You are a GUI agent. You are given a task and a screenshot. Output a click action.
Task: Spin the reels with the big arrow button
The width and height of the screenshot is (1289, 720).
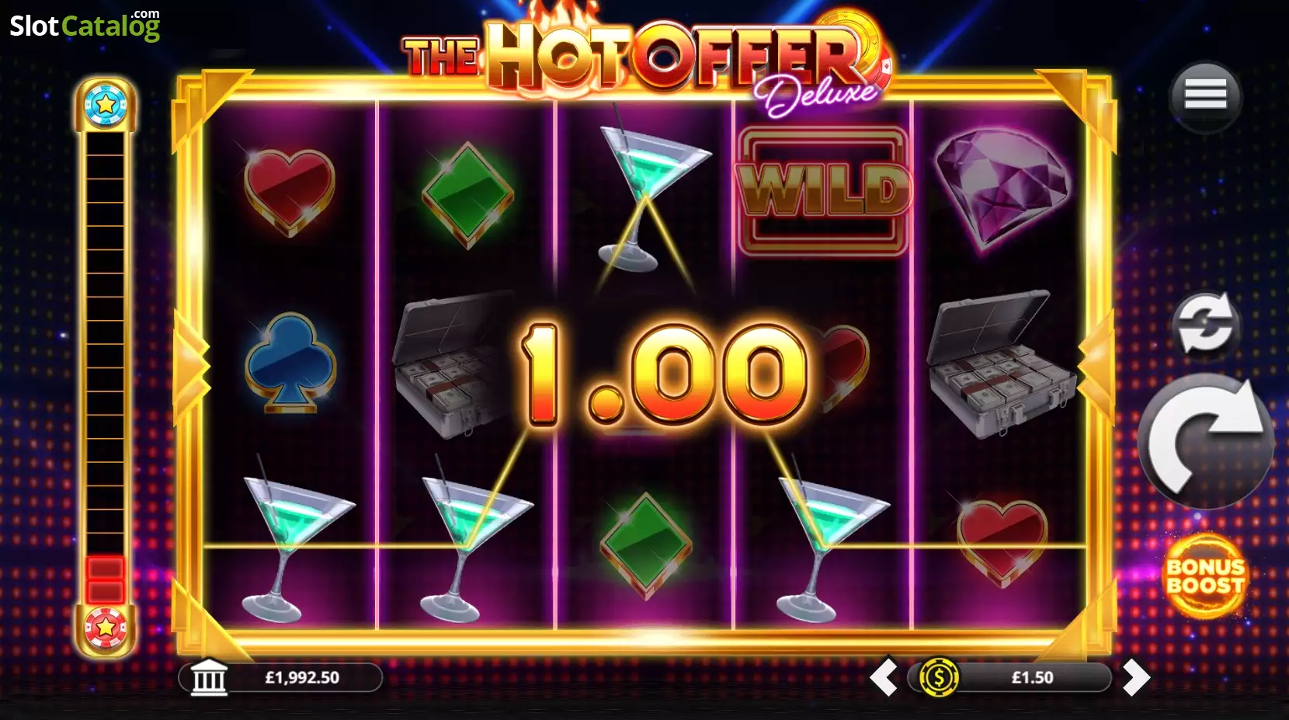(x=1206, y=440)
